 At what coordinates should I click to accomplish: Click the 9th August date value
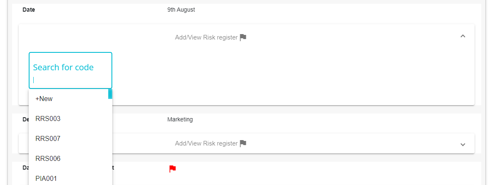[x=181, y=10]
